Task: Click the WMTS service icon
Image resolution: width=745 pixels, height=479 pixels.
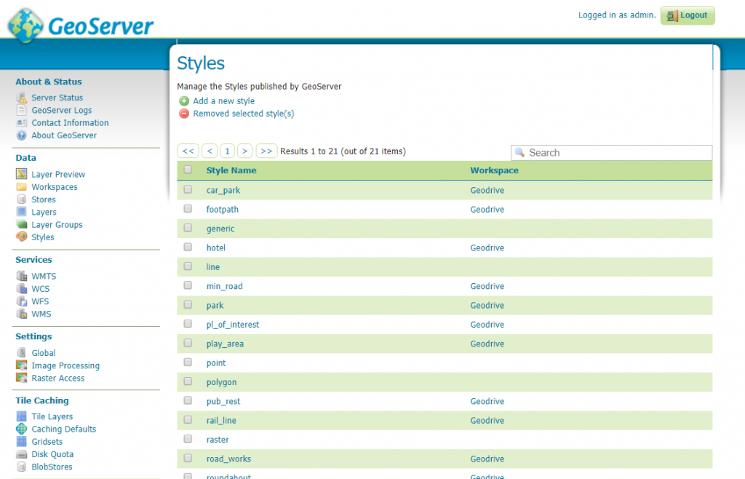Action: coord(21,276)
